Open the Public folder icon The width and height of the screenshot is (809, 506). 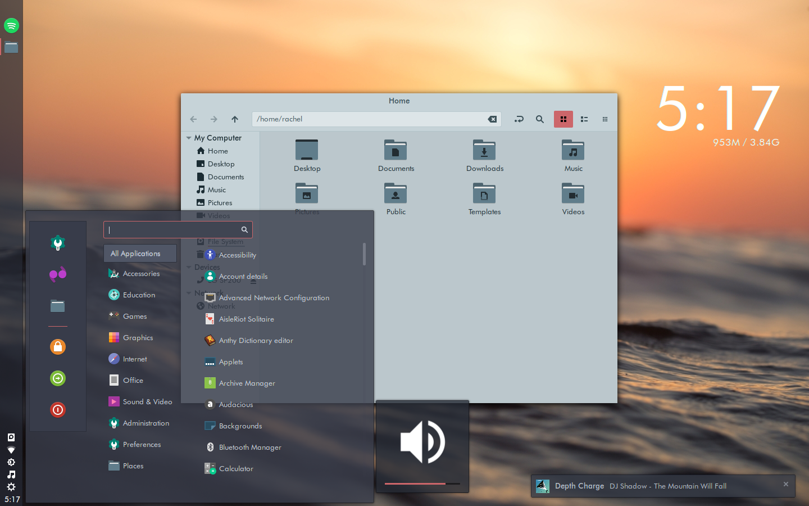click(396, 193)
